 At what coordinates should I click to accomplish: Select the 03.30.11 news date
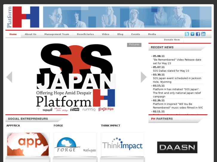click(159, 75)
